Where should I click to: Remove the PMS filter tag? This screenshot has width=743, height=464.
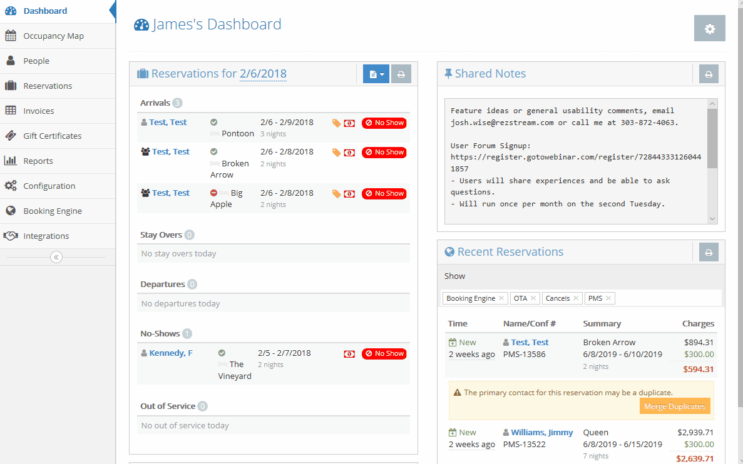608,298
